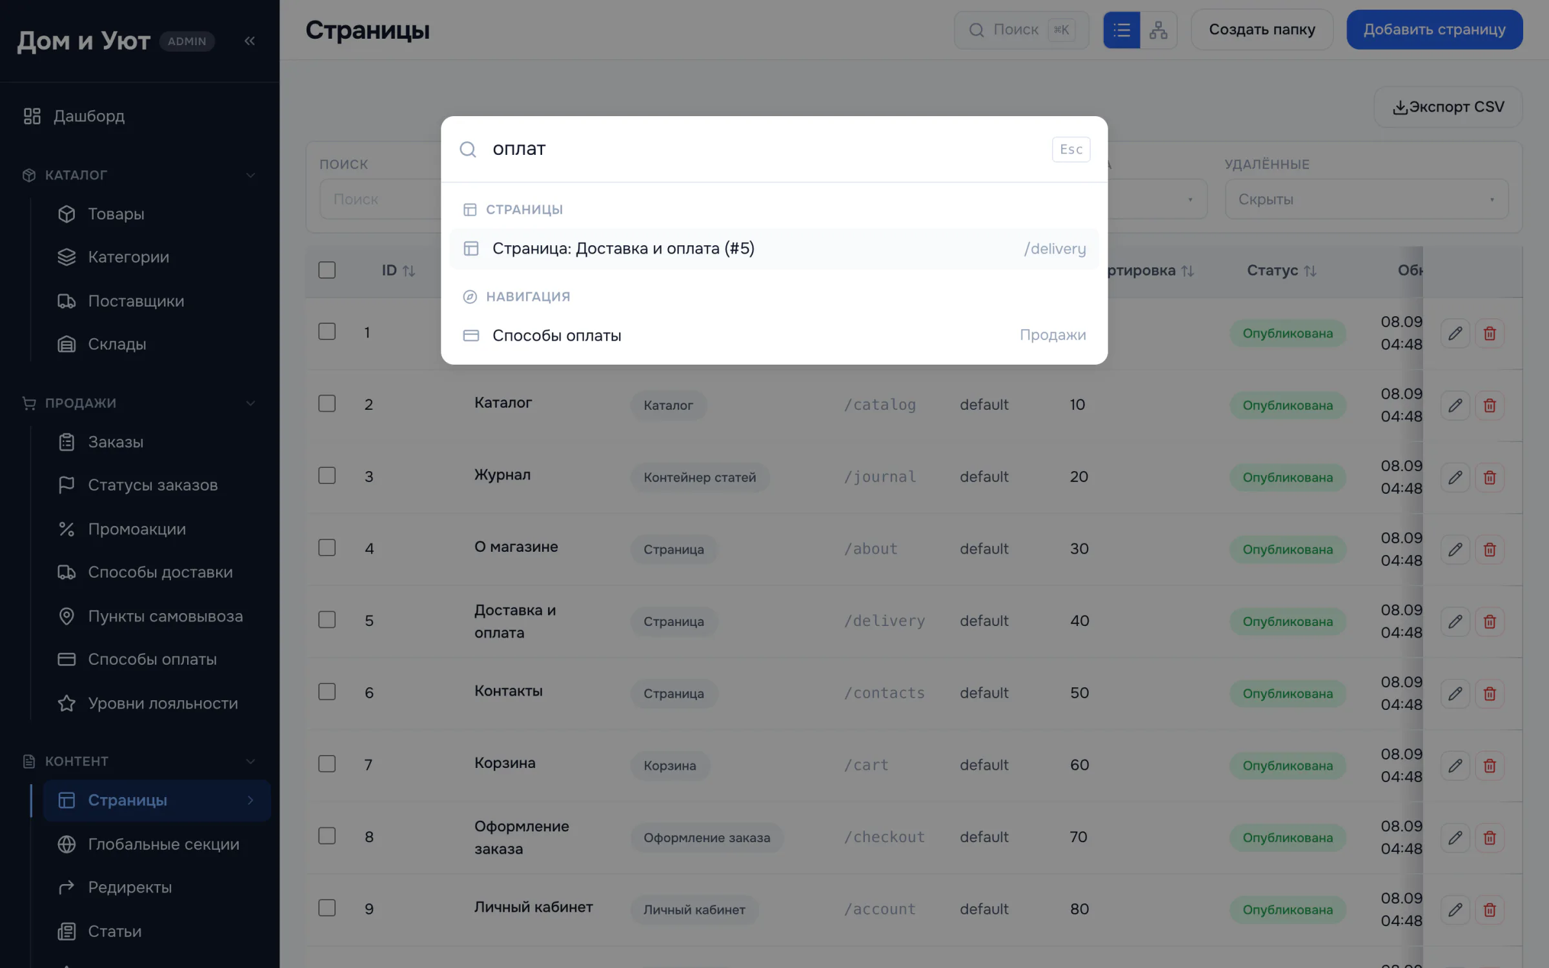Open search result Страница: Доставка и оплата (#5)
The height and width of the screenshot is (968, 1549).
(x=774, y=248)
